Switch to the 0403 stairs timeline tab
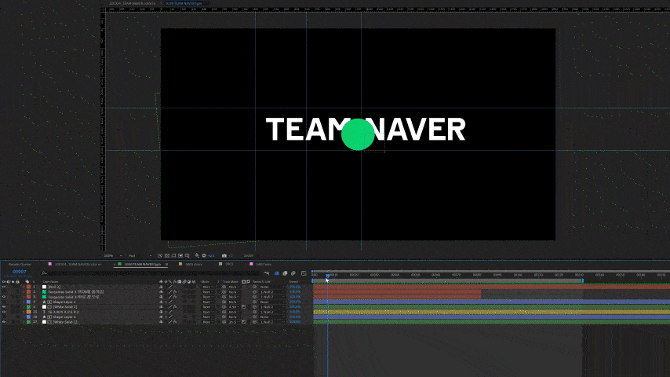 pyautogui.click(x=194, y=264)
